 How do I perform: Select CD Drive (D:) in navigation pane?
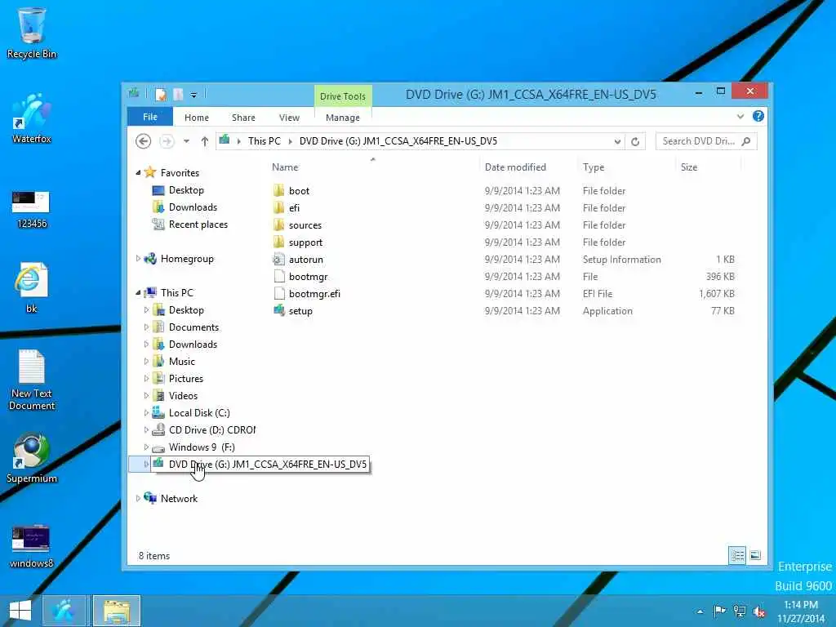pos(211,429)
